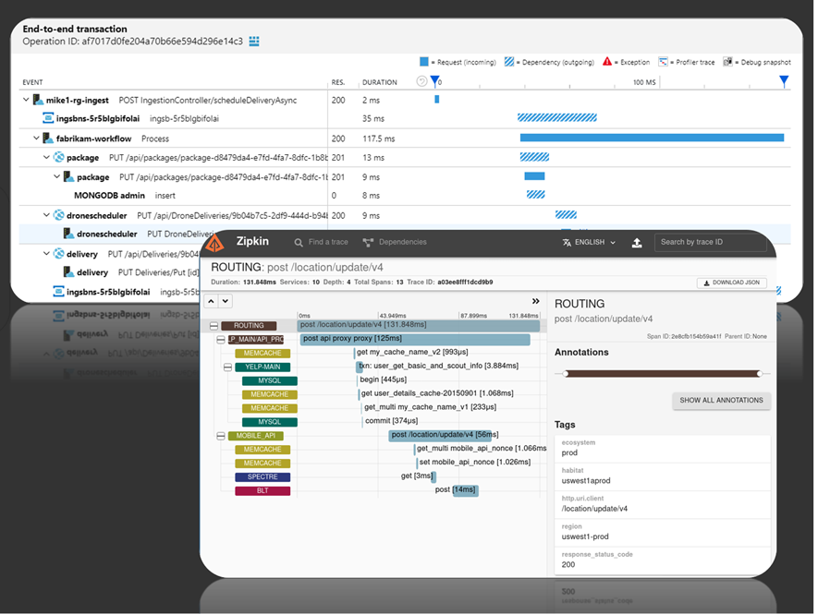Image resolution: width=830 pixels, height=614 pixels.
Task: Collapse the API proxy span tree node
Action: [x=221, y=340]
